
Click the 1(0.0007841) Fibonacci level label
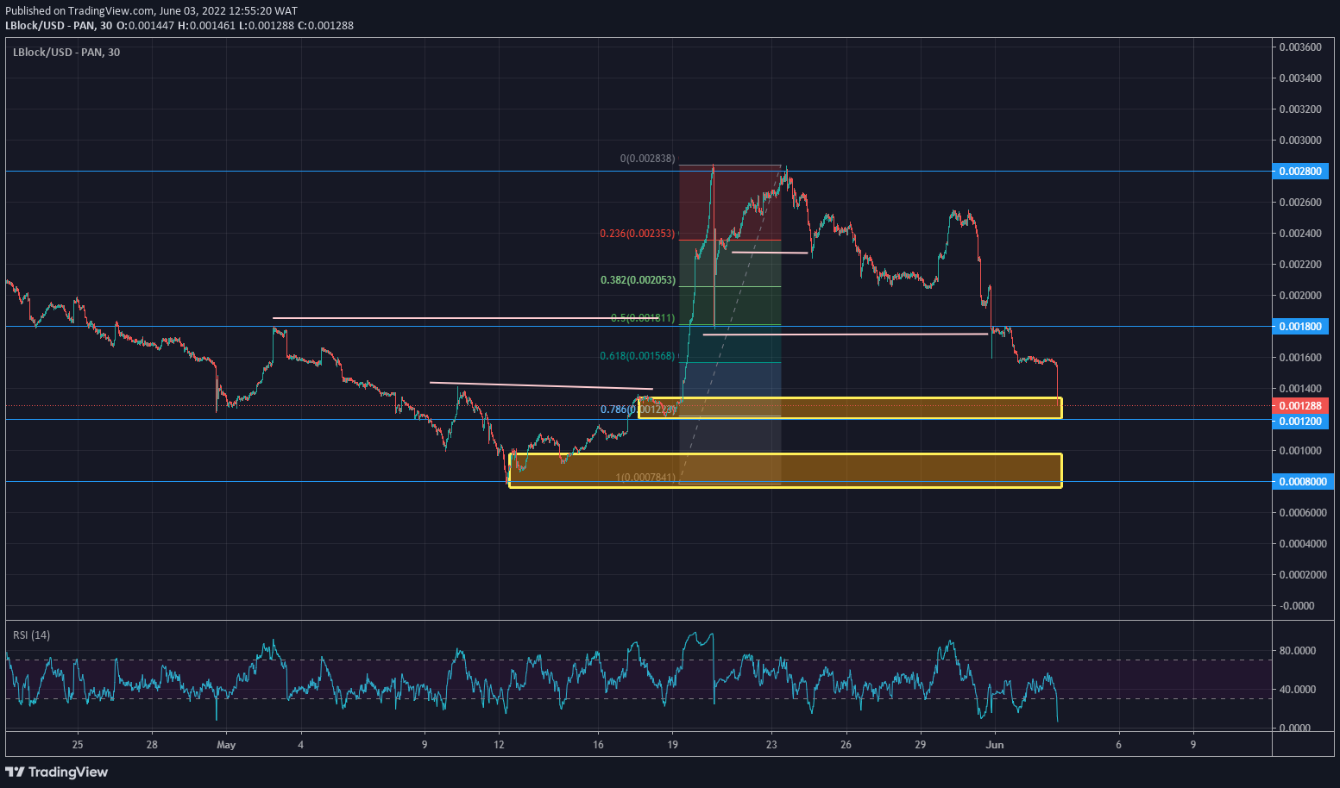click(645, 478)
